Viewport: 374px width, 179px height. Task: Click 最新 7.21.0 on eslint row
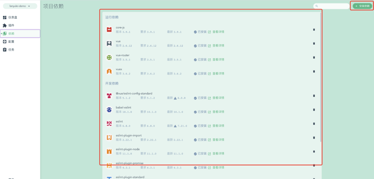tap(177, 126)
